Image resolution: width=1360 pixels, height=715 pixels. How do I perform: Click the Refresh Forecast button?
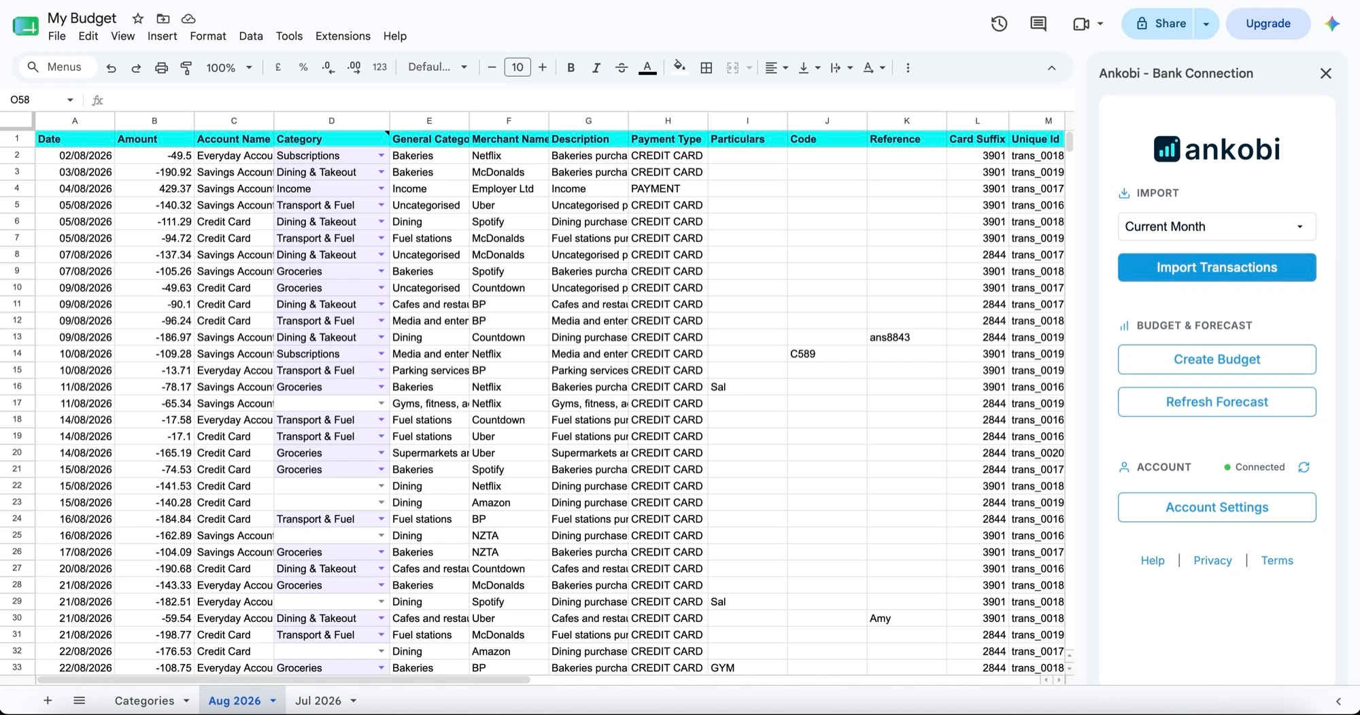1217,402
